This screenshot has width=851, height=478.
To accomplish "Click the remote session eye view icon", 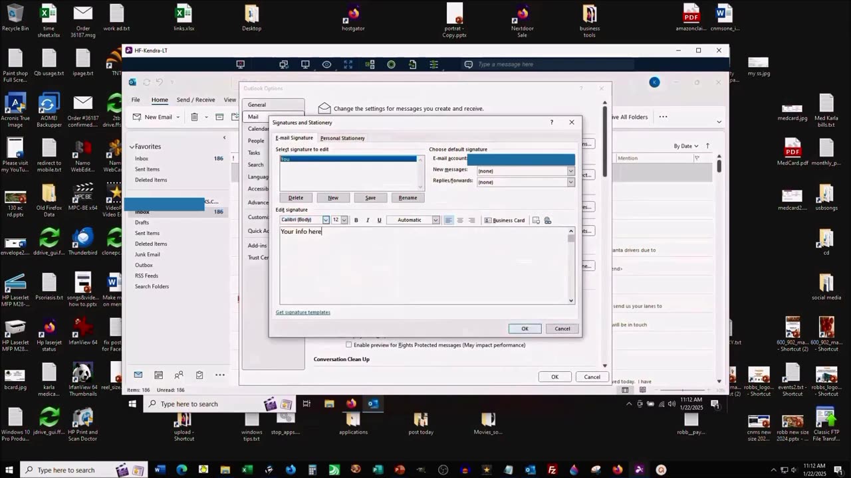I will (326, 64).
